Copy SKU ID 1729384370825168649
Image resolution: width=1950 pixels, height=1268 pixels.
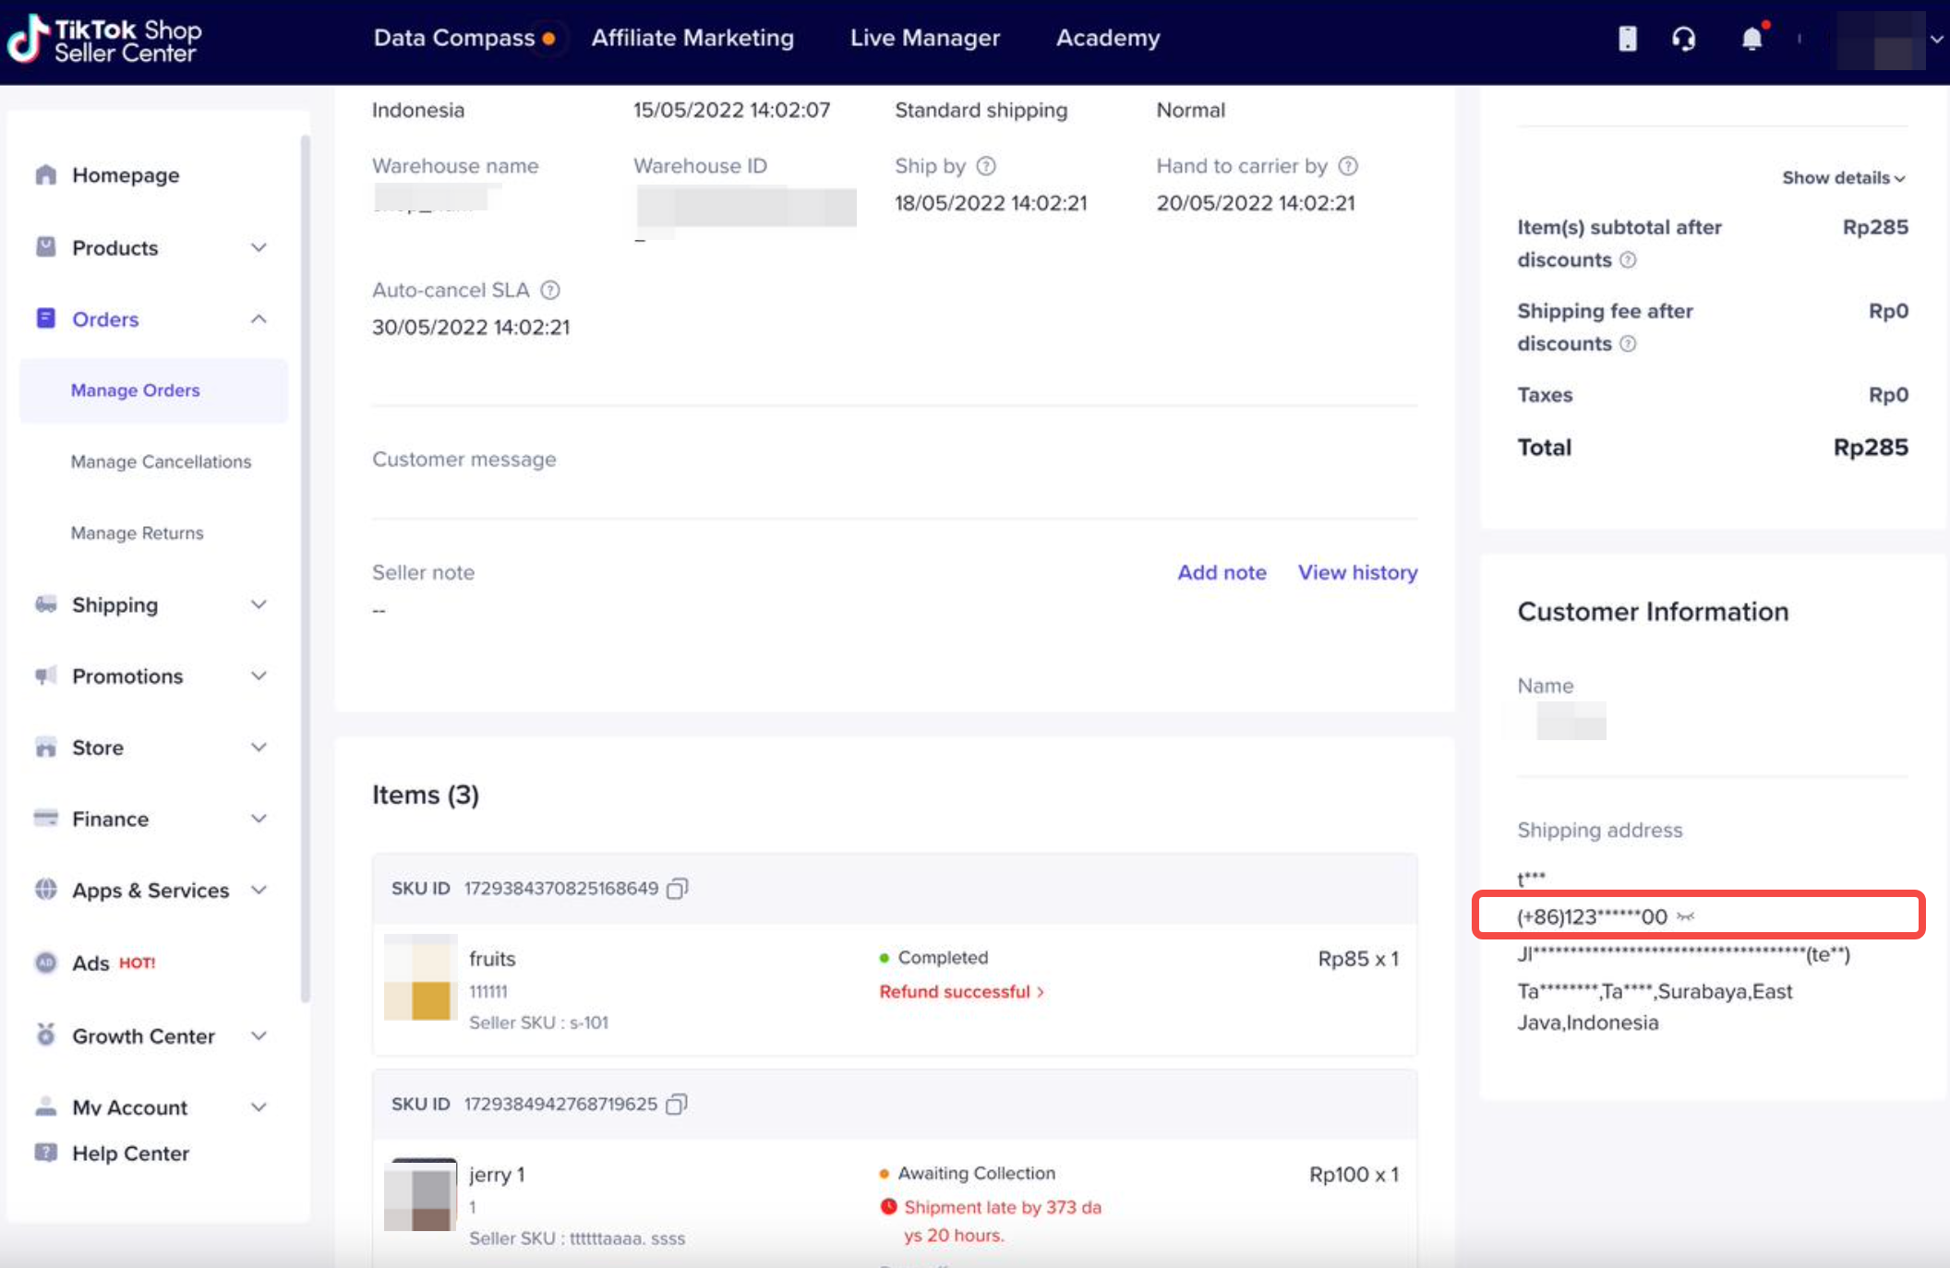[x=678, y=888]
